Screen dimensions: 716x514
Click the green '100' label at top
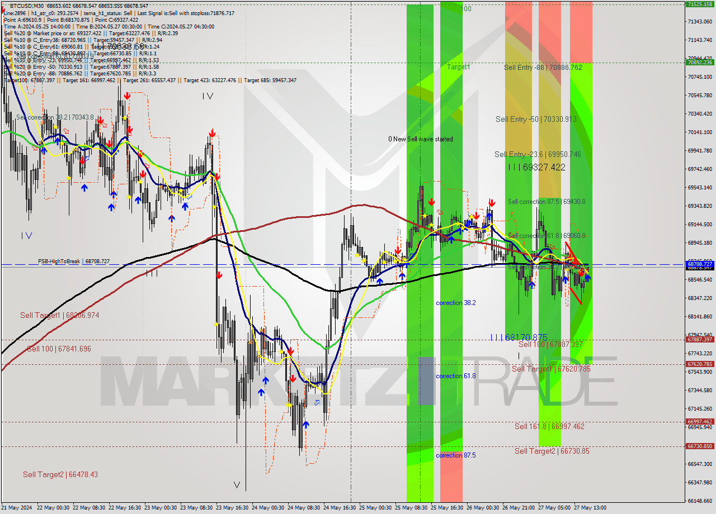(x=466, y=9)
